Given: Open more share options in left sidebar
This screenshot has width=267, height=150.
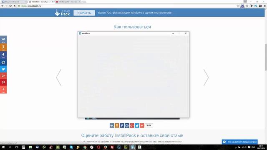Looking at the screenshot, I should click(3, 90).
